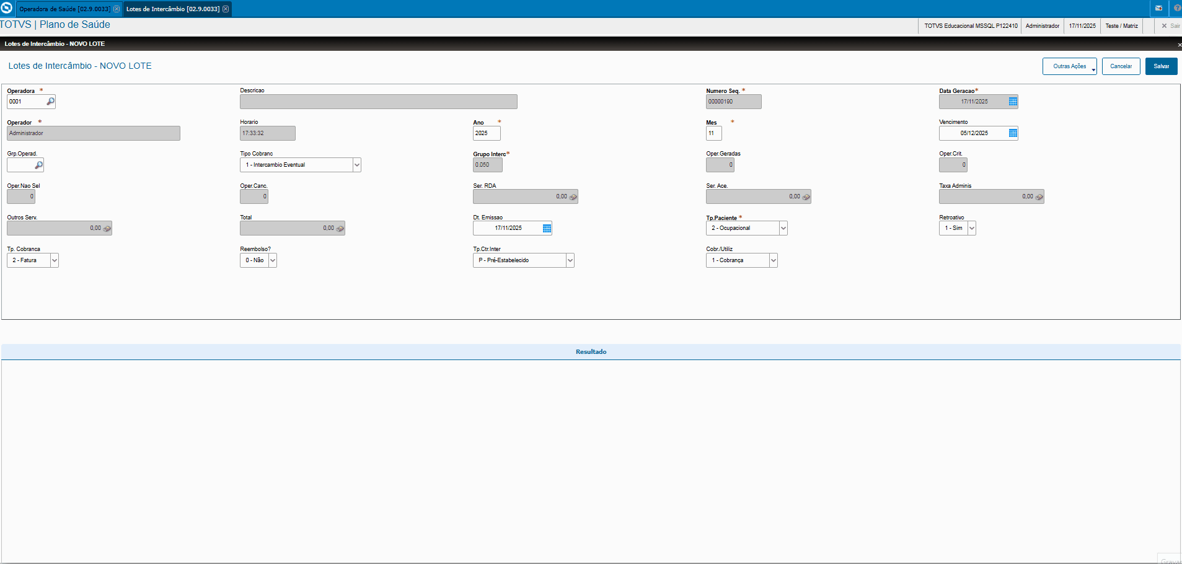Click Sair to exit the system
The image size is (1182, 564).
(1171, 26)
